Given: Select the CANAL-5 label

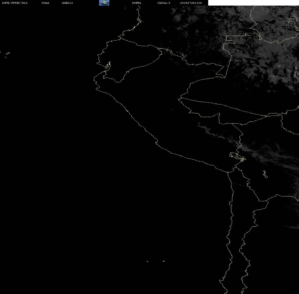Looking at the screenshot, I should 164,3.
